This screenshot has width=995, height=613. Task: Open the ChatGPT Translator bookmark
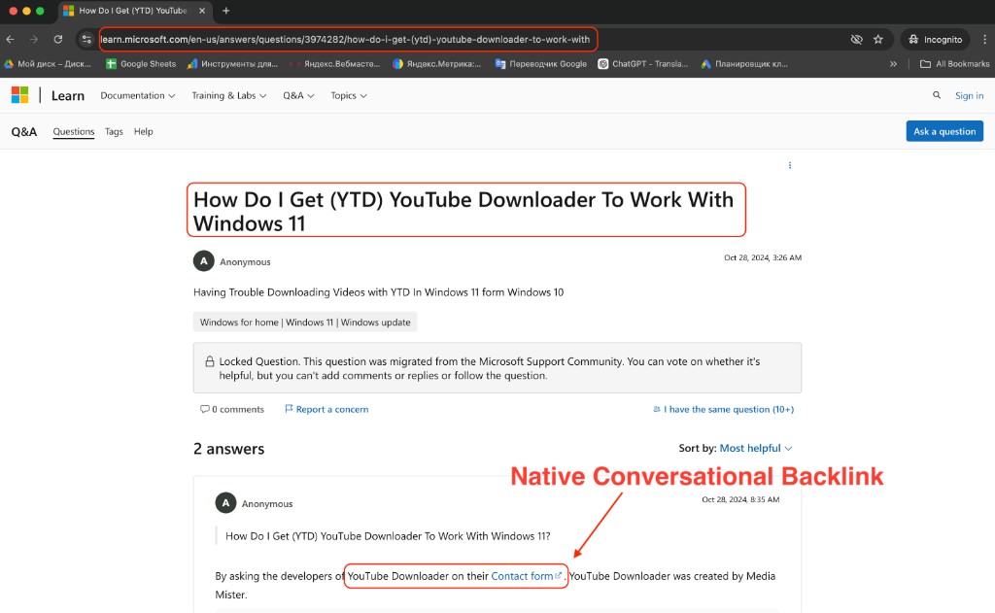[x=643, y=64]
